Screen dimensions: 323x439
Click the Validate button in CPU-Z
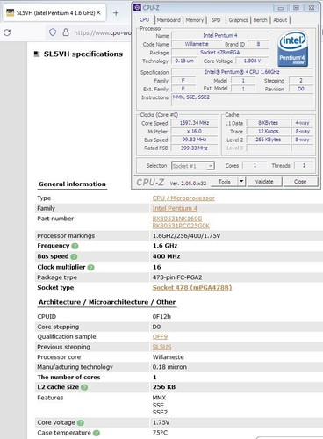(264, 182)
